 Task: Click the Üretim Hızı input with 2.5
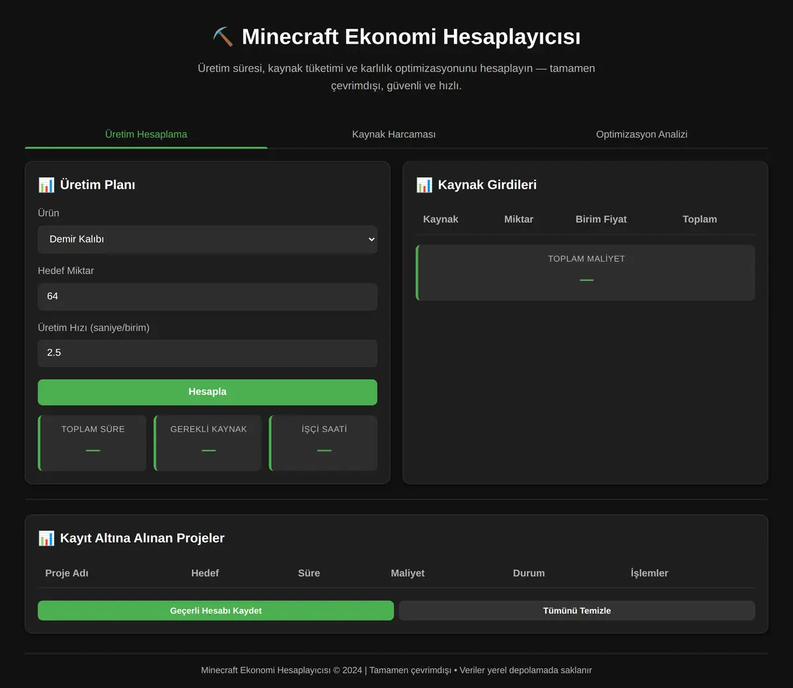208,353
